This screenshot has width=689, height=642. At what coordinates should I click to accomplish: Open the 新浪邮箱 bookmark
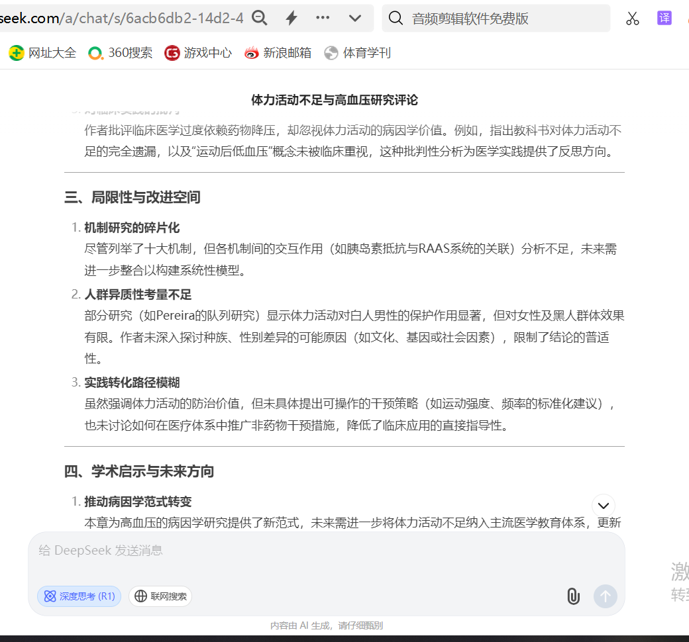click(x=278, y=53)
